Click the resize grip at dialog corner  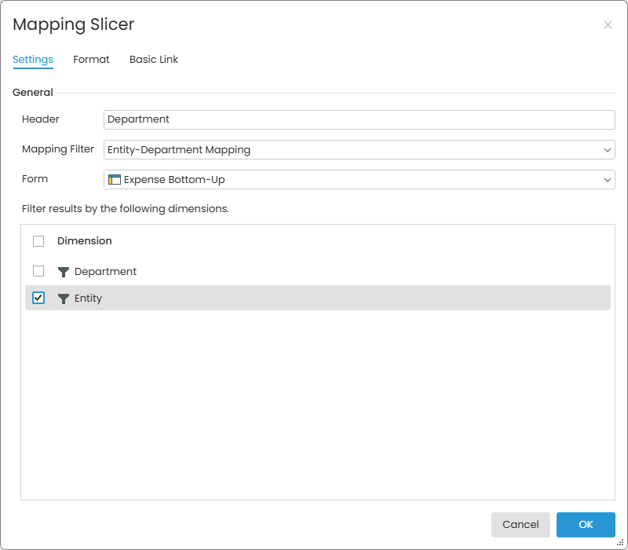620,542
